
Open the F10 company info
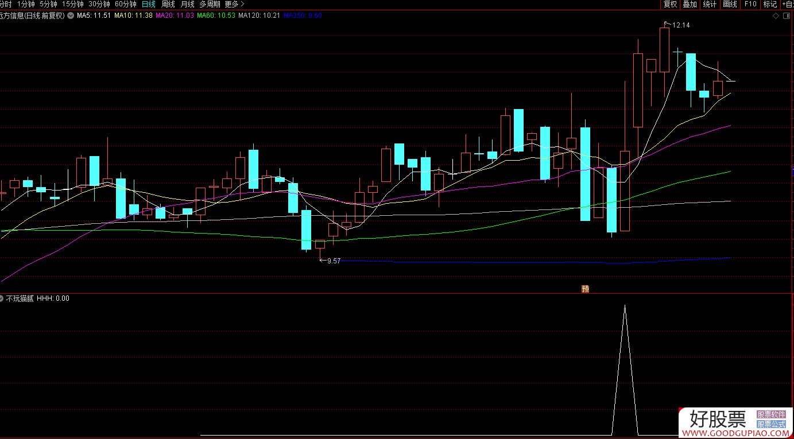coord(750,4)
